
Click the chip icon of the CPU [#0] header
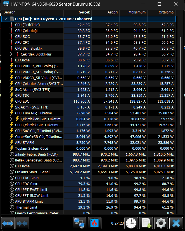point(12,19)
